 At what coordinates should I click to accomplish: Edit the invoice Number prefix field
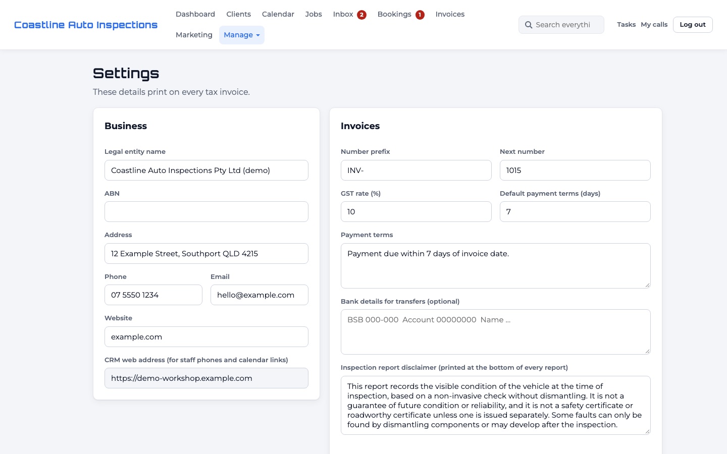(x=416, y=171)
